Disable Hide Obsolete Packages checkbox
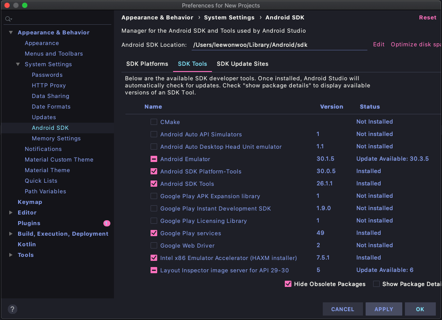Image resolution: width=442 pixels, height=320 pixels. (x=288, y=284)
